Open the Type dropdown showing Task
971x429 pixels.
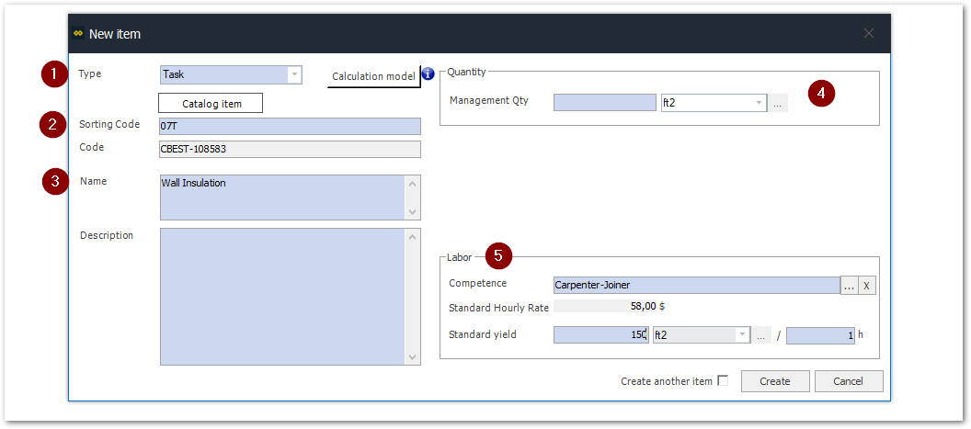294,74
